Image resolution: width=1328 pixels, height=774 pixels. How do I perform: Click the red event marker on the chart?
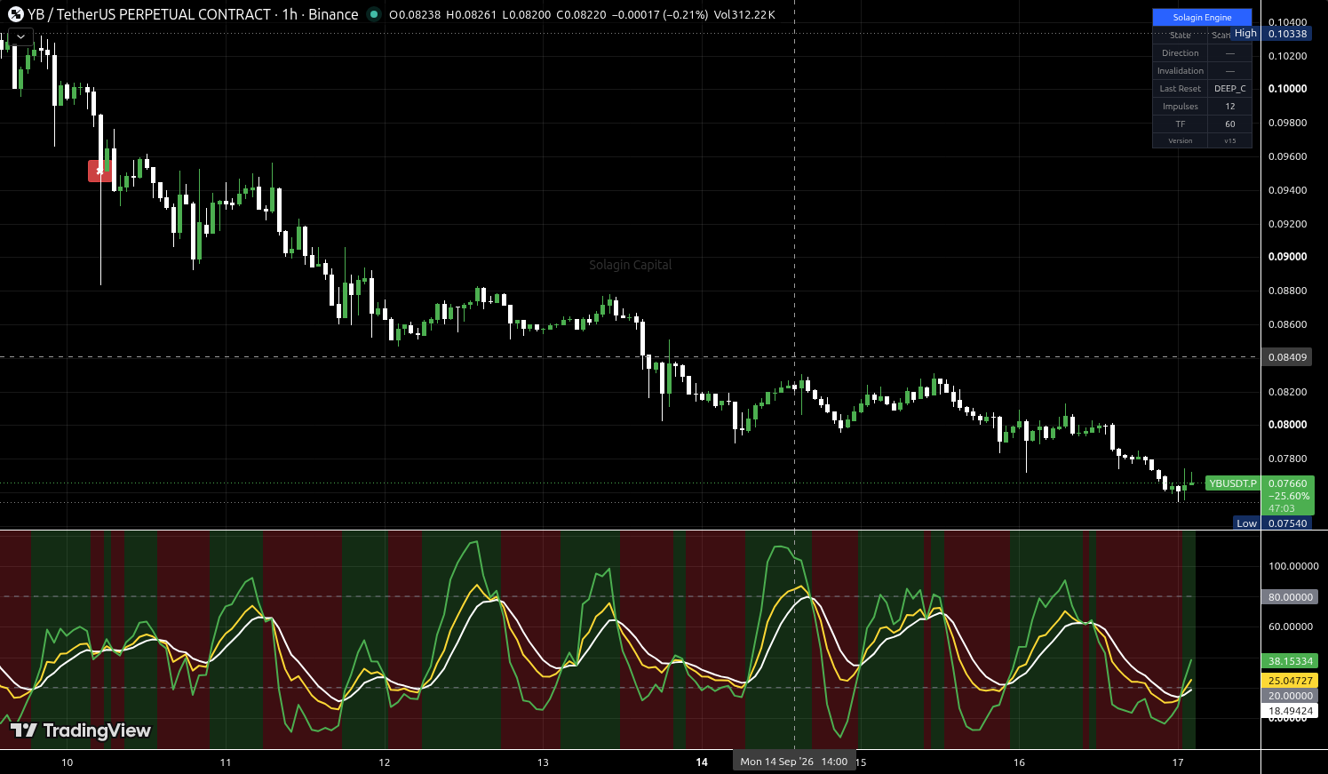[99, 171]
